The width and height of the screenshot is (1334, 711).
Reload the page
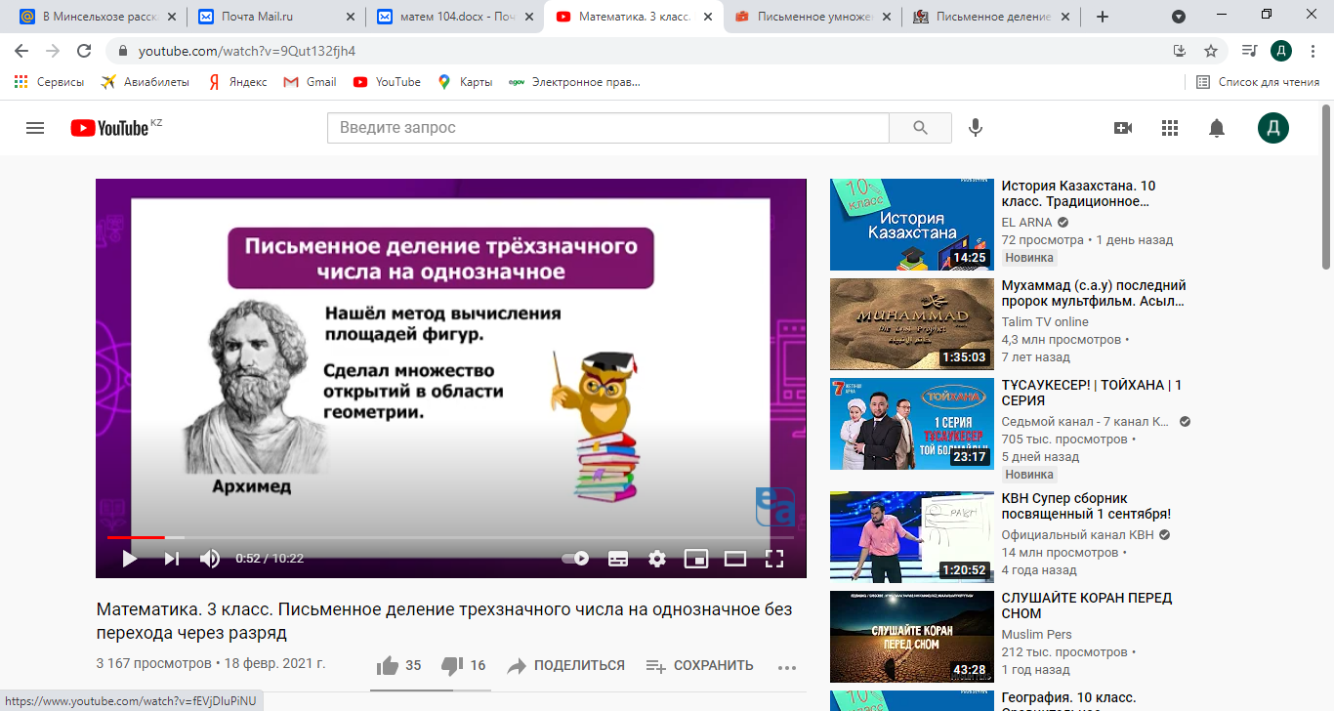(84, 51)
